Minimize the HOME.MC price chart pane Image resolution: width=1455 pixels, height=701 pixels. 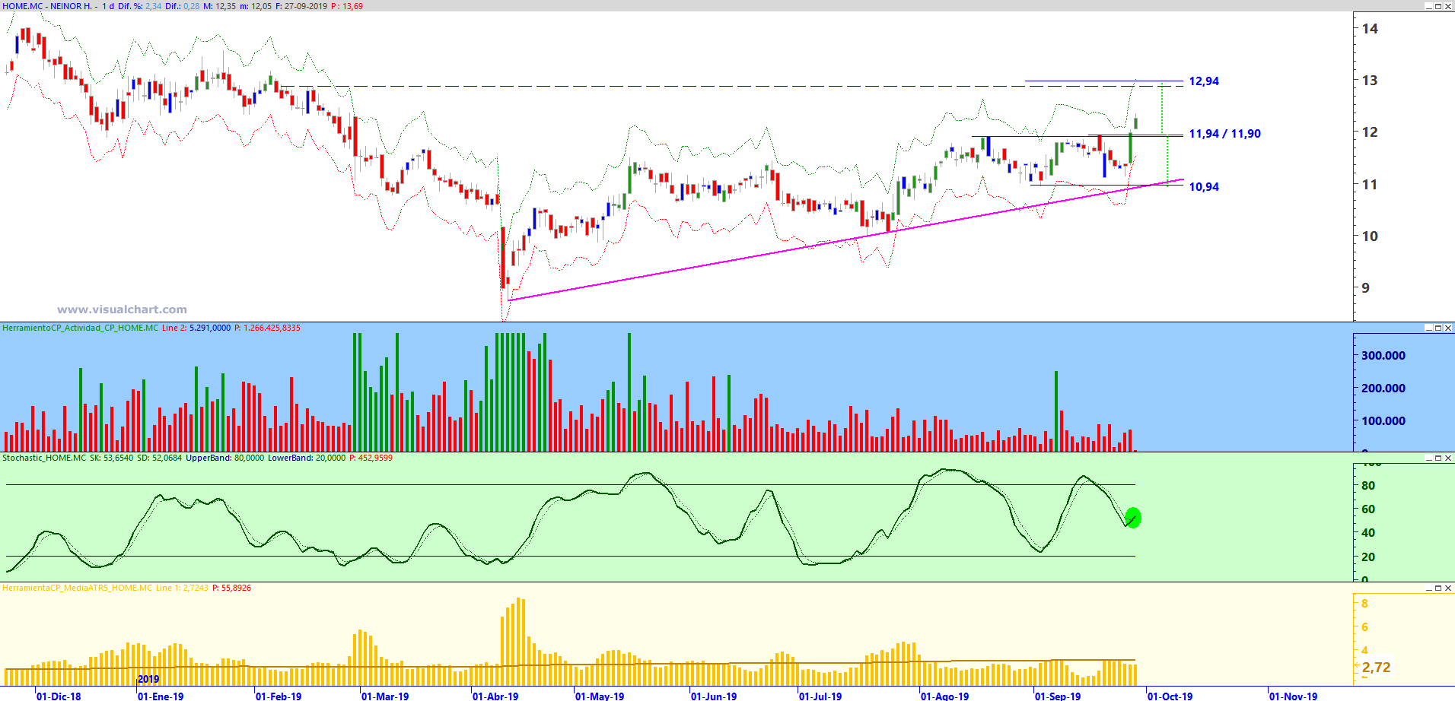(x=1428, y=6)
